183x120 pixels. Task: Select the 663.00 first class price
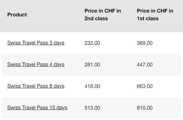[x=145, y=86]
